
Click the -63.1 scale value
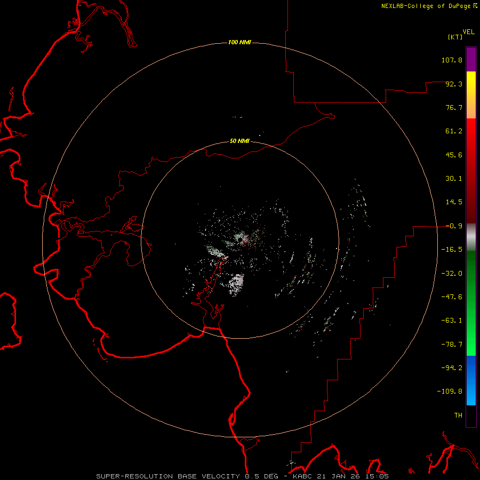pos(452,321)
